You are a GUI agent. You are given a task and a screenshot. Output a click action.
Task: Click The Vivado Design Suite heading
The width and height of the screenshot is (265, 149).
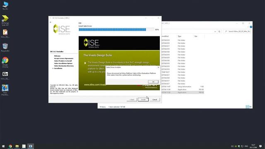(x=98, y=55)
